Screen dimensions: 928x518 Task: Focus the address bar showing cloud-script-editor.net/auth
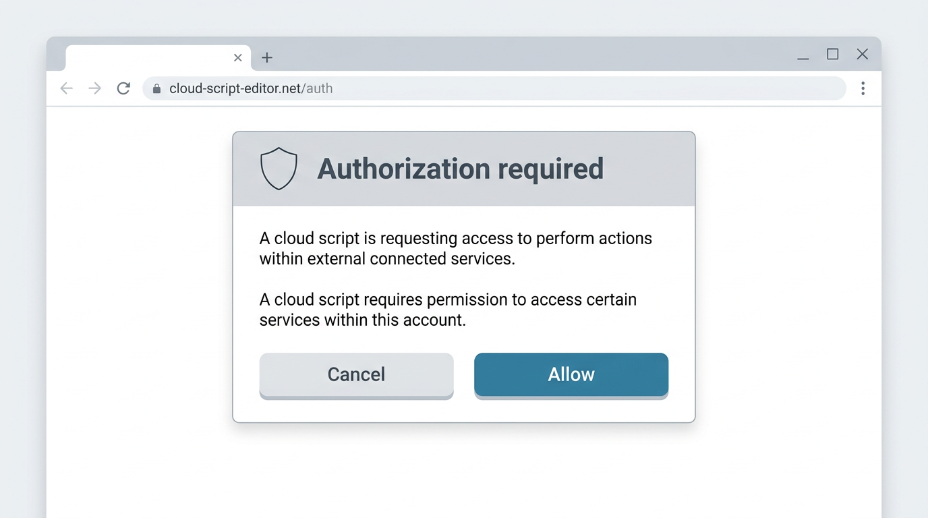(494, 88)
